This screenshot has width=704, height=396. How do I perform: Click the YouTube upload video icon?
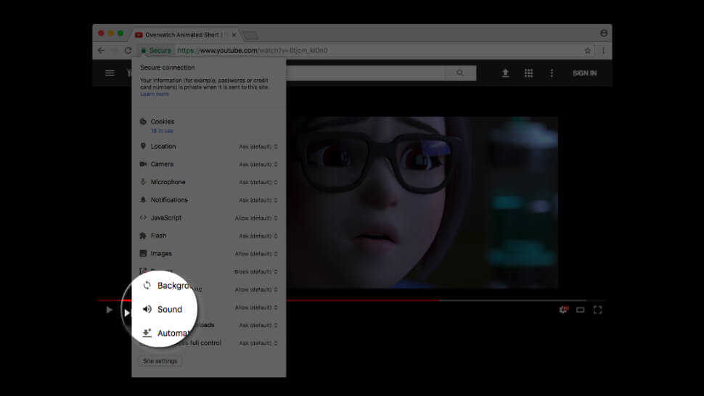(x=505, y=73)
